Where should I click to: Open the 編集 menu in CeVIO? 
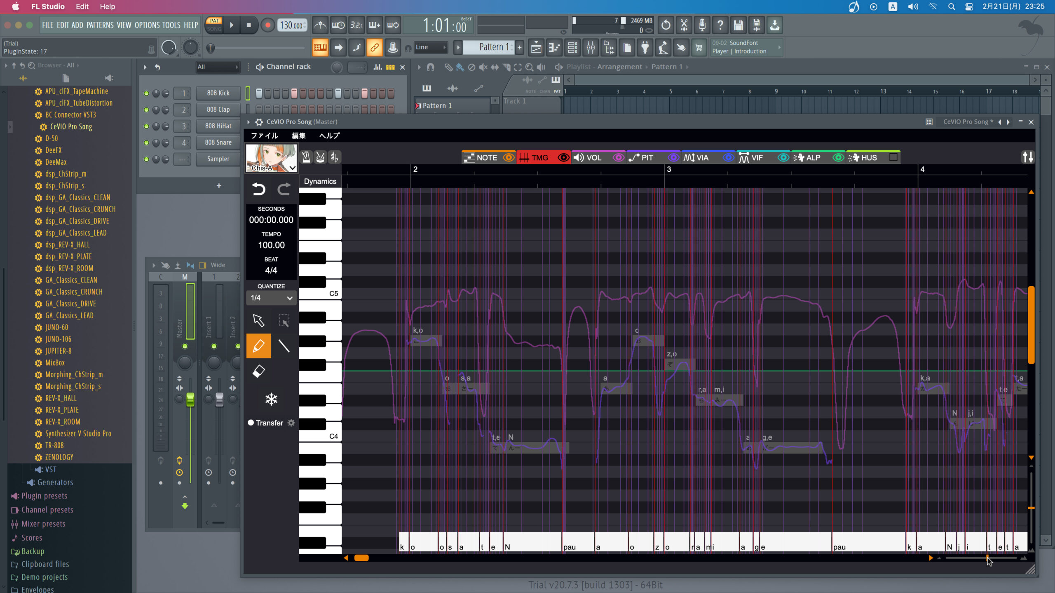point(299,135)
